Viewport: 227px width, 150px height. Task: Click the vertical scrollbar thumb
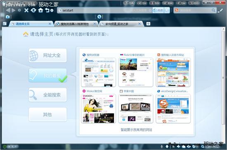coord(223,78)
